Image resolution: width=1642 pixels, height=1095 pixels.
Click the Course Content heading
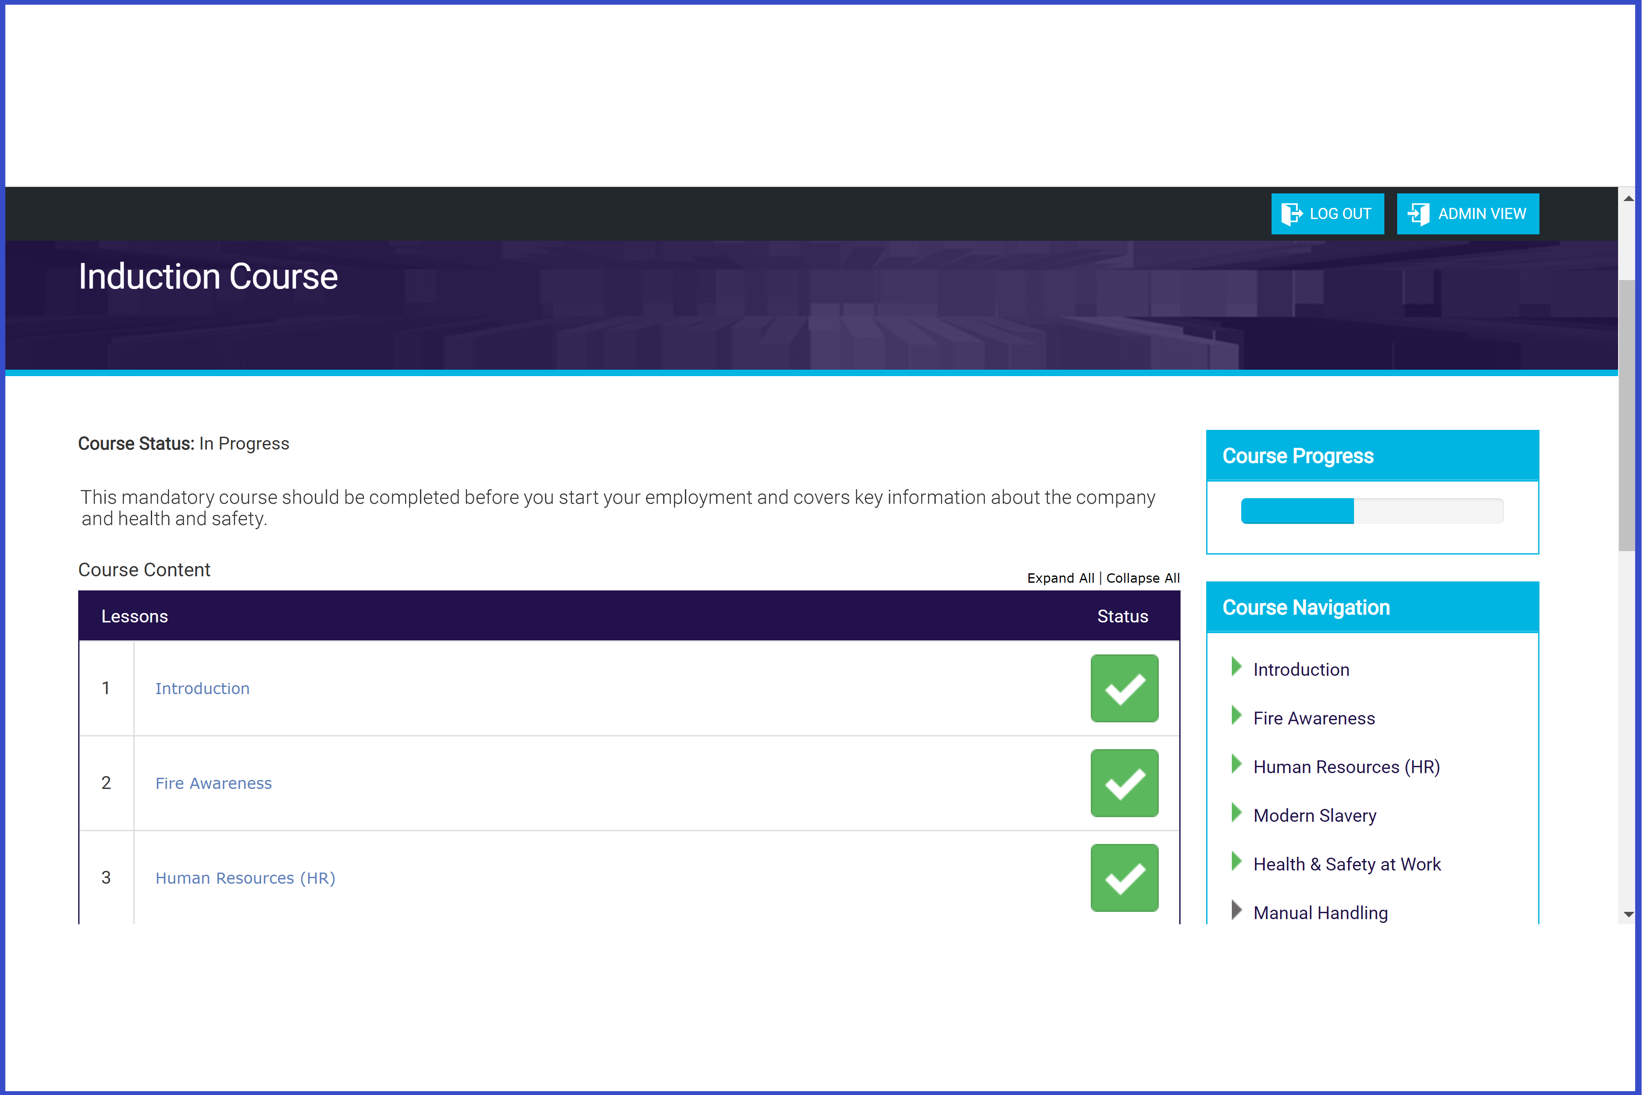(144, 570)
